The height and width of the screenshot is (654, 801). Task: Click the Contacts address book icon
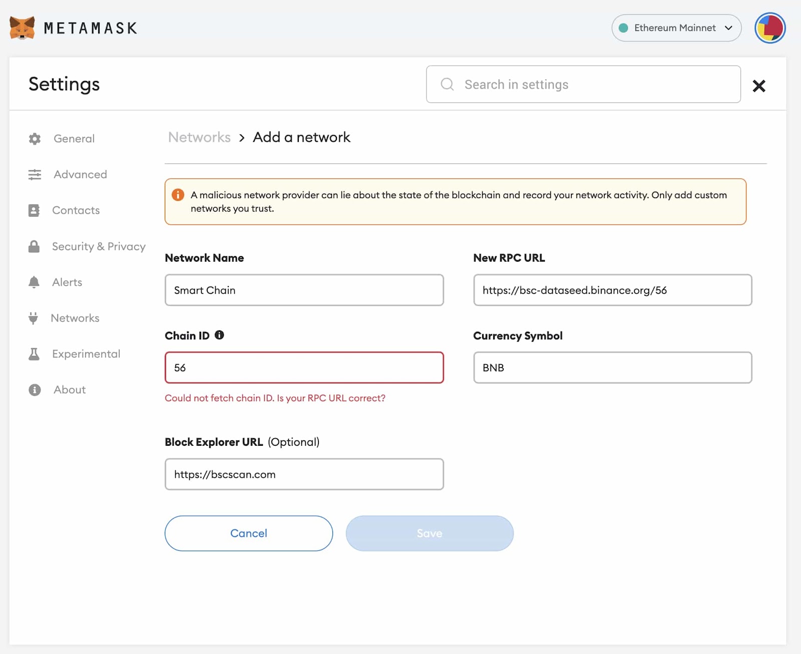point(34,210)
